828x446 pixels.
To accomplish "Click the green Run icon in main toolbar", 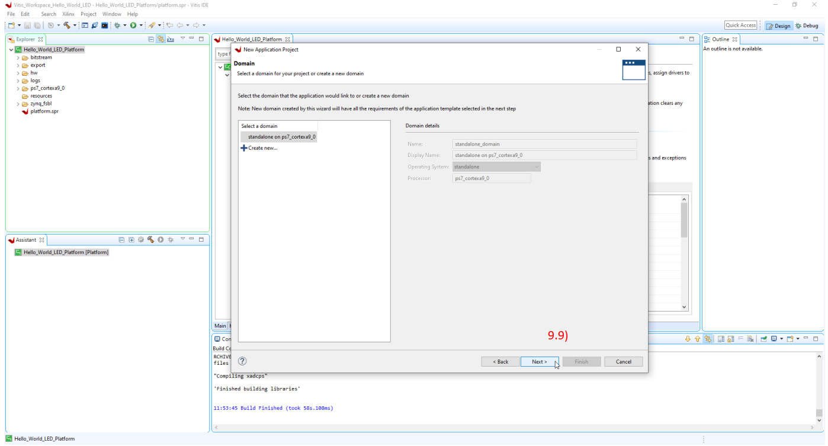I will [133, 25].
